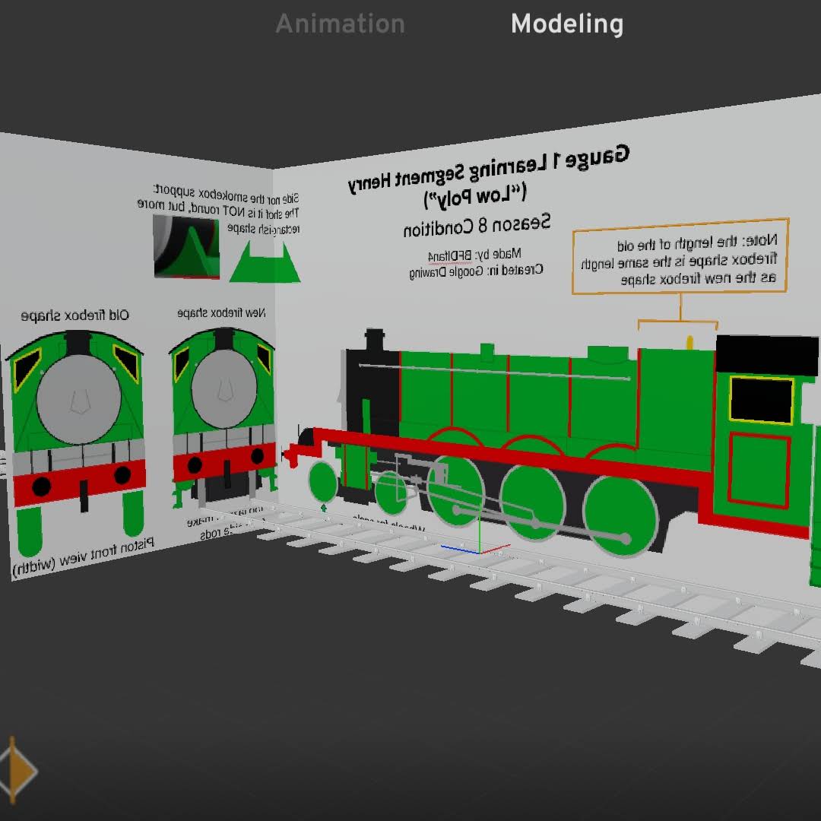Select the blue gizmo axis line
The image size is (821, 821).
click(460, 550)
